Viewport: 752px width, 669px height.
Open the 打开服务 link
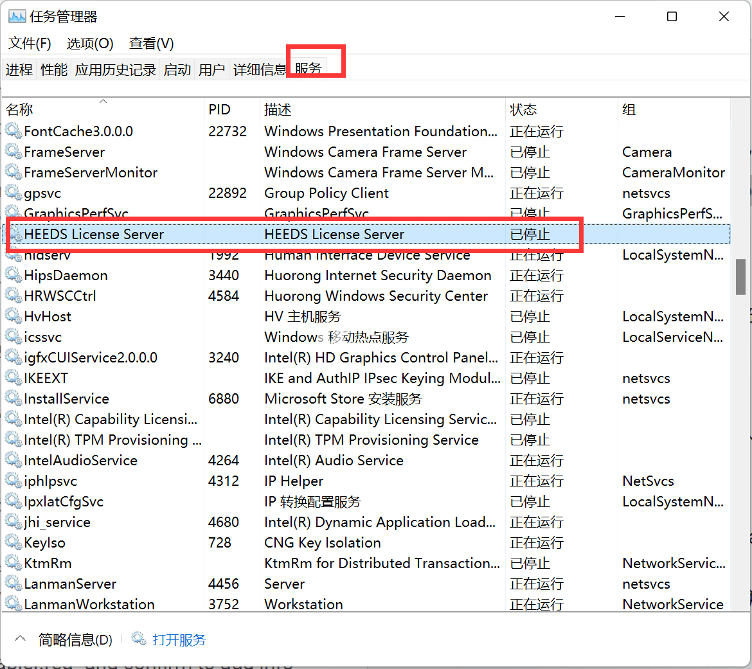pyautogui.click(x=179, y=639)
